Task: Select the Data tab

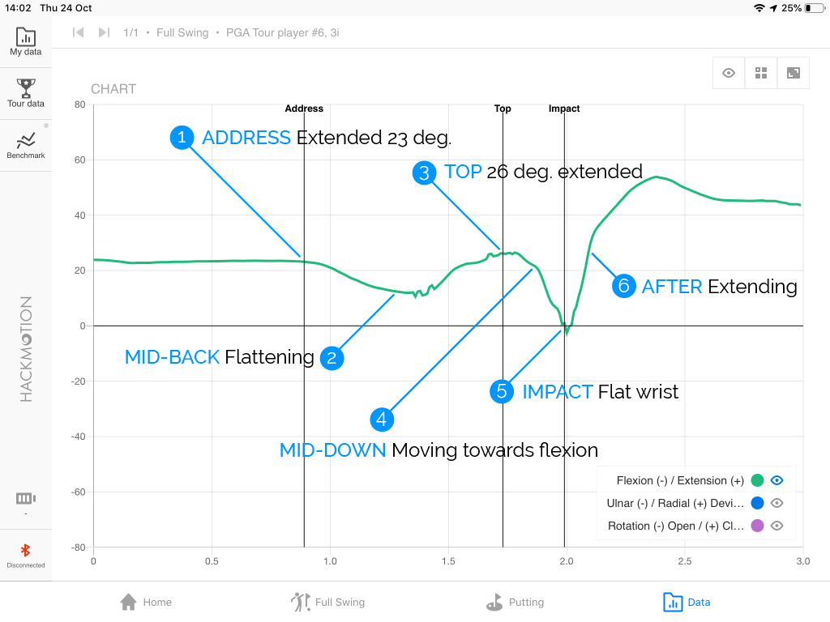Action: pyautogui.click(x=687, y=602)
